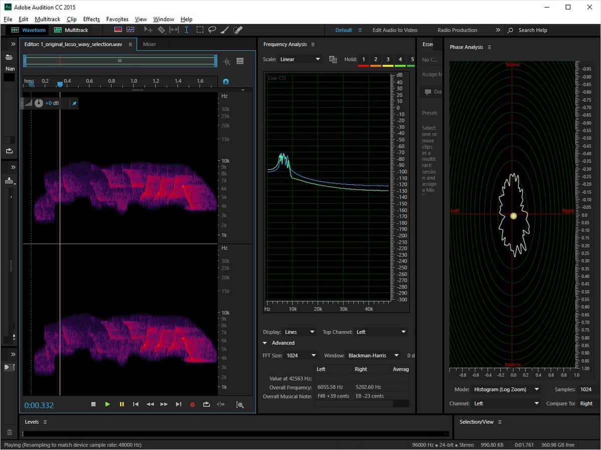Toggle the Spectral Frequency Display button

(x=118, y=30)
